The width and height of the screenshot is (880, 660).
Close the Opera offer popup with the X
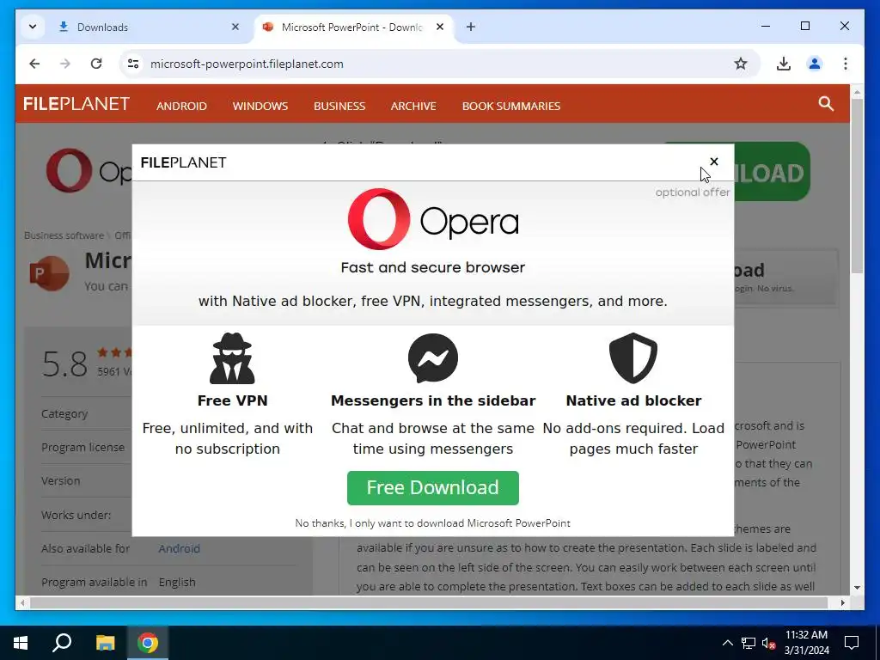713,162
